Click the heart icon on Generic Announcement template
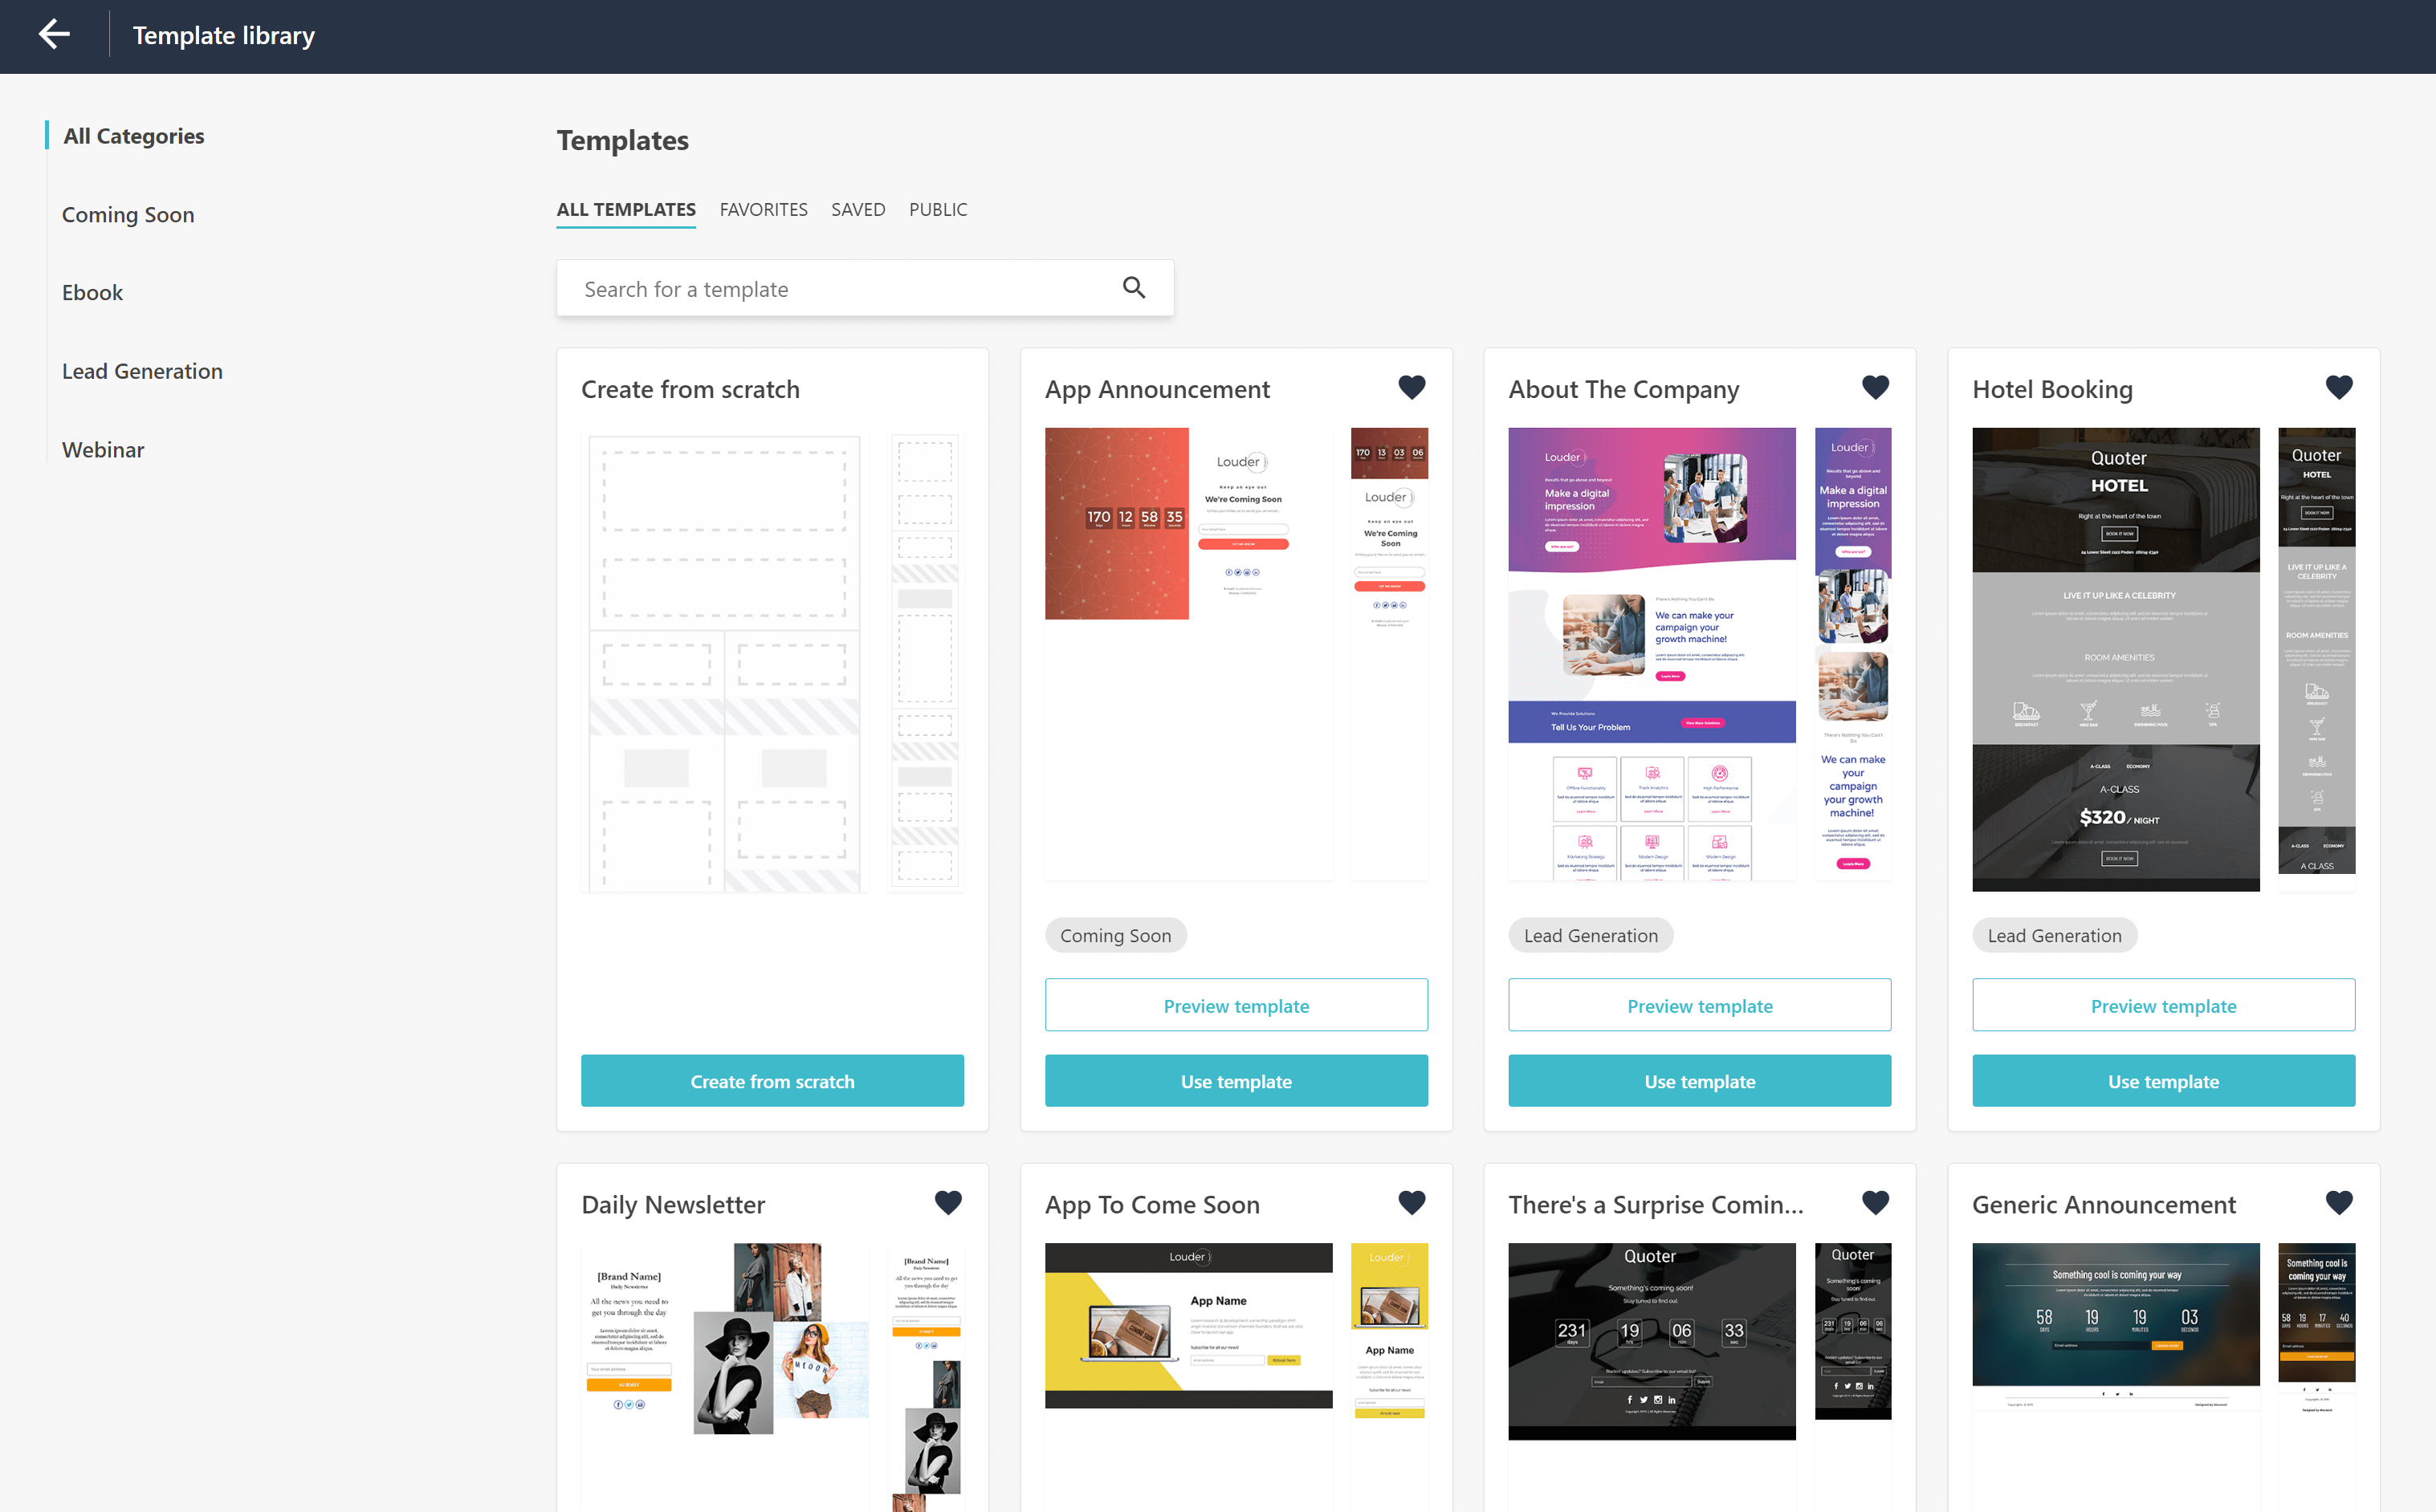 [x=2340, y=1204]
